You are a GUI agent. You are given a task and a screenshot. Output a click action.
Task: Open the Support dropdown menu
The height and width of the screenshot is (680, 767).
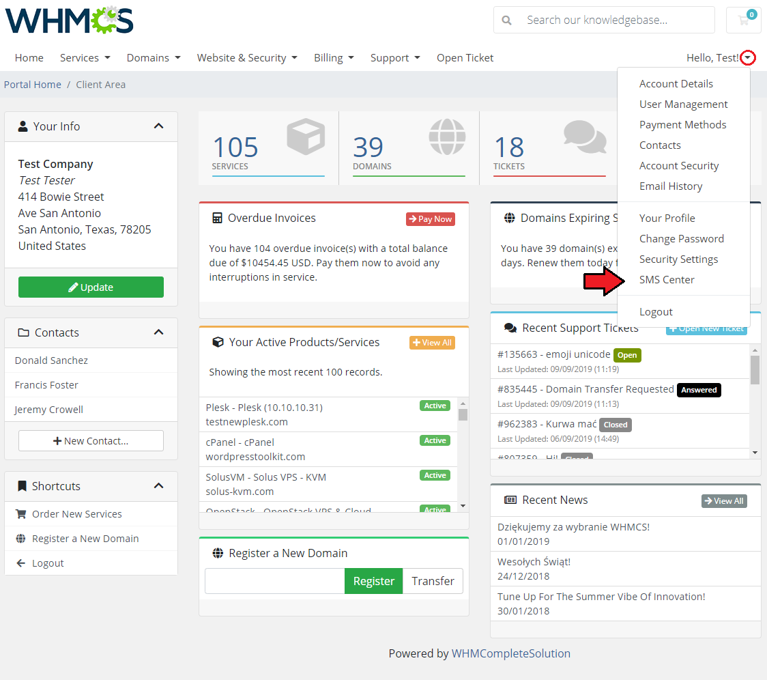tap(395, 58)
